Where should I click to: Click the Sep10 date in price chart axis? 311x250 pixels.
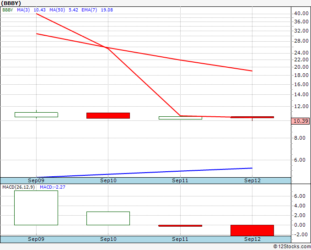pos(108,180)
